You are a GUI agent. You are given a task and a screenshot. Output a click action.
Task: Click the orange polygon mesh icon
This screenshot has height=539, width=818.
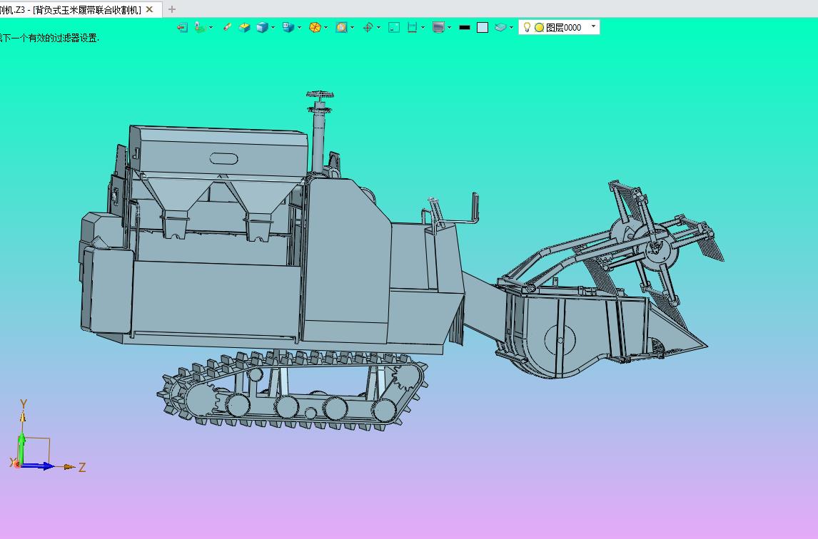point(315,27)
